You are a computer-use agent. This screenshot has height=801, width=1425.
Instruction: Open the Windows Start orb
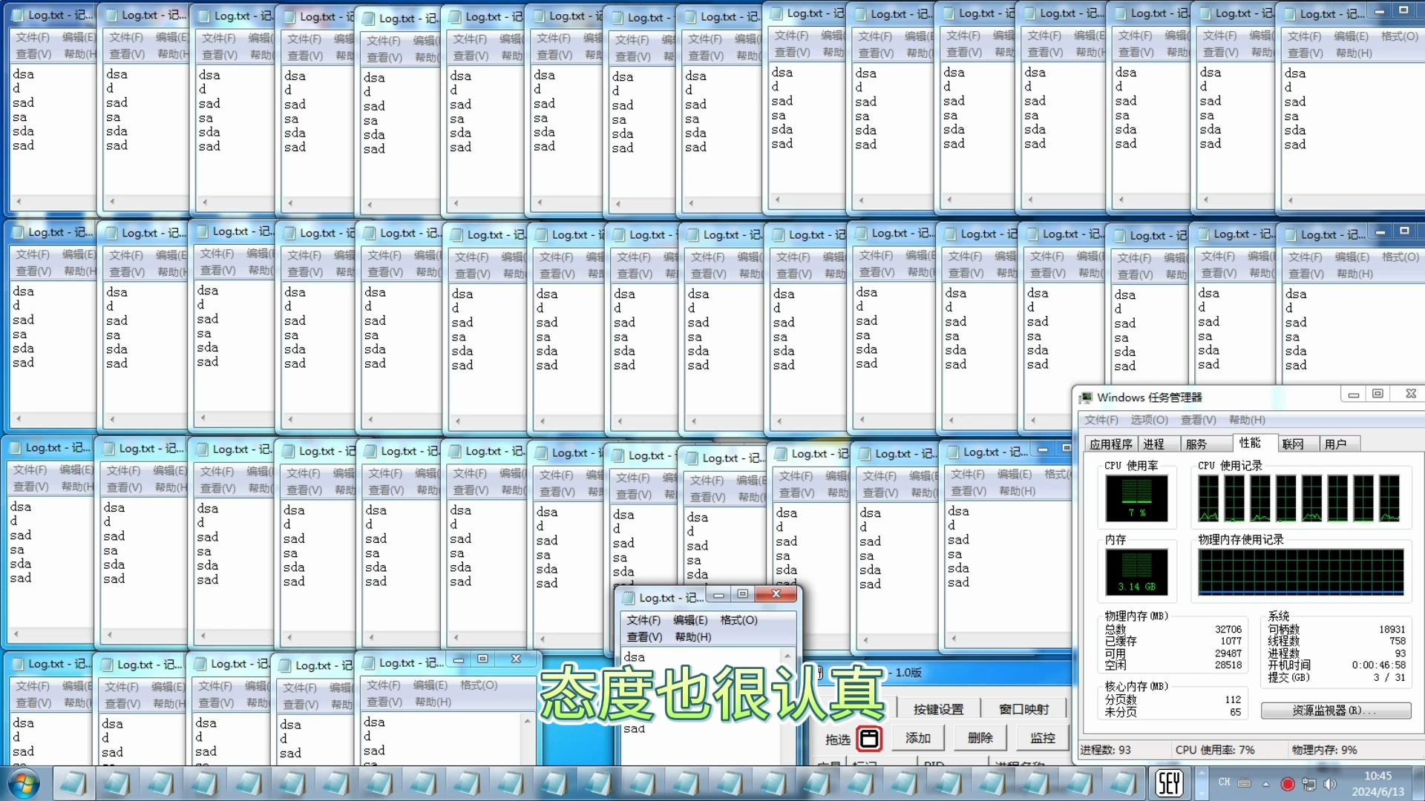click(24, 784)
